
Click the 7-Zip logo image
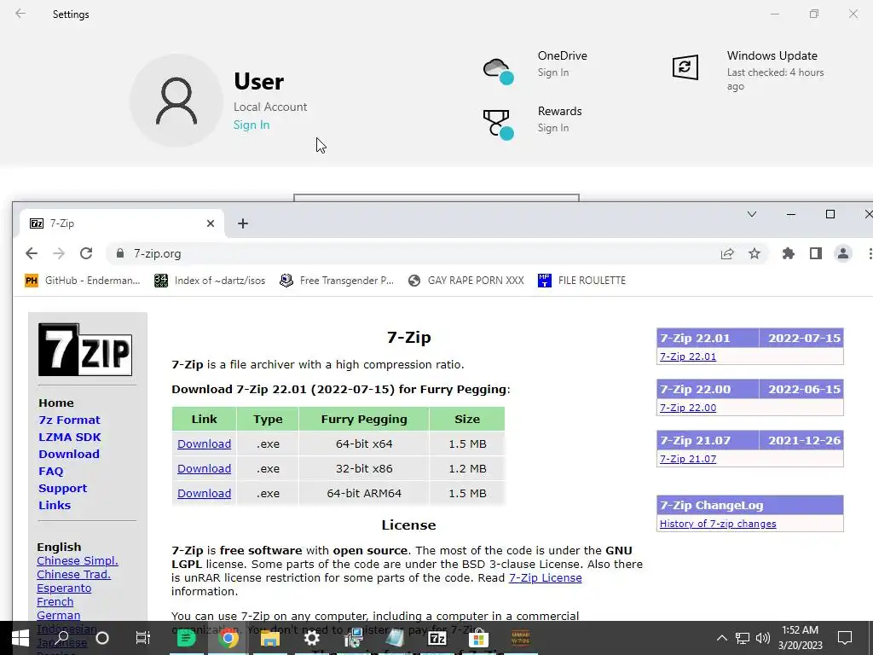click(85, 350)
